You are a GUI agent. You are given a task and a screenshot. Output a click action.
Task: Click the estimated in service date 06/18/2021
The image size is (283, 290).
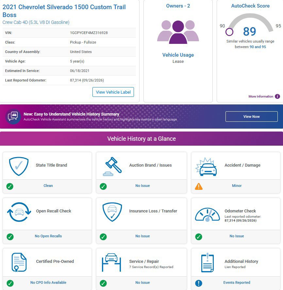[x=79, y=71]
